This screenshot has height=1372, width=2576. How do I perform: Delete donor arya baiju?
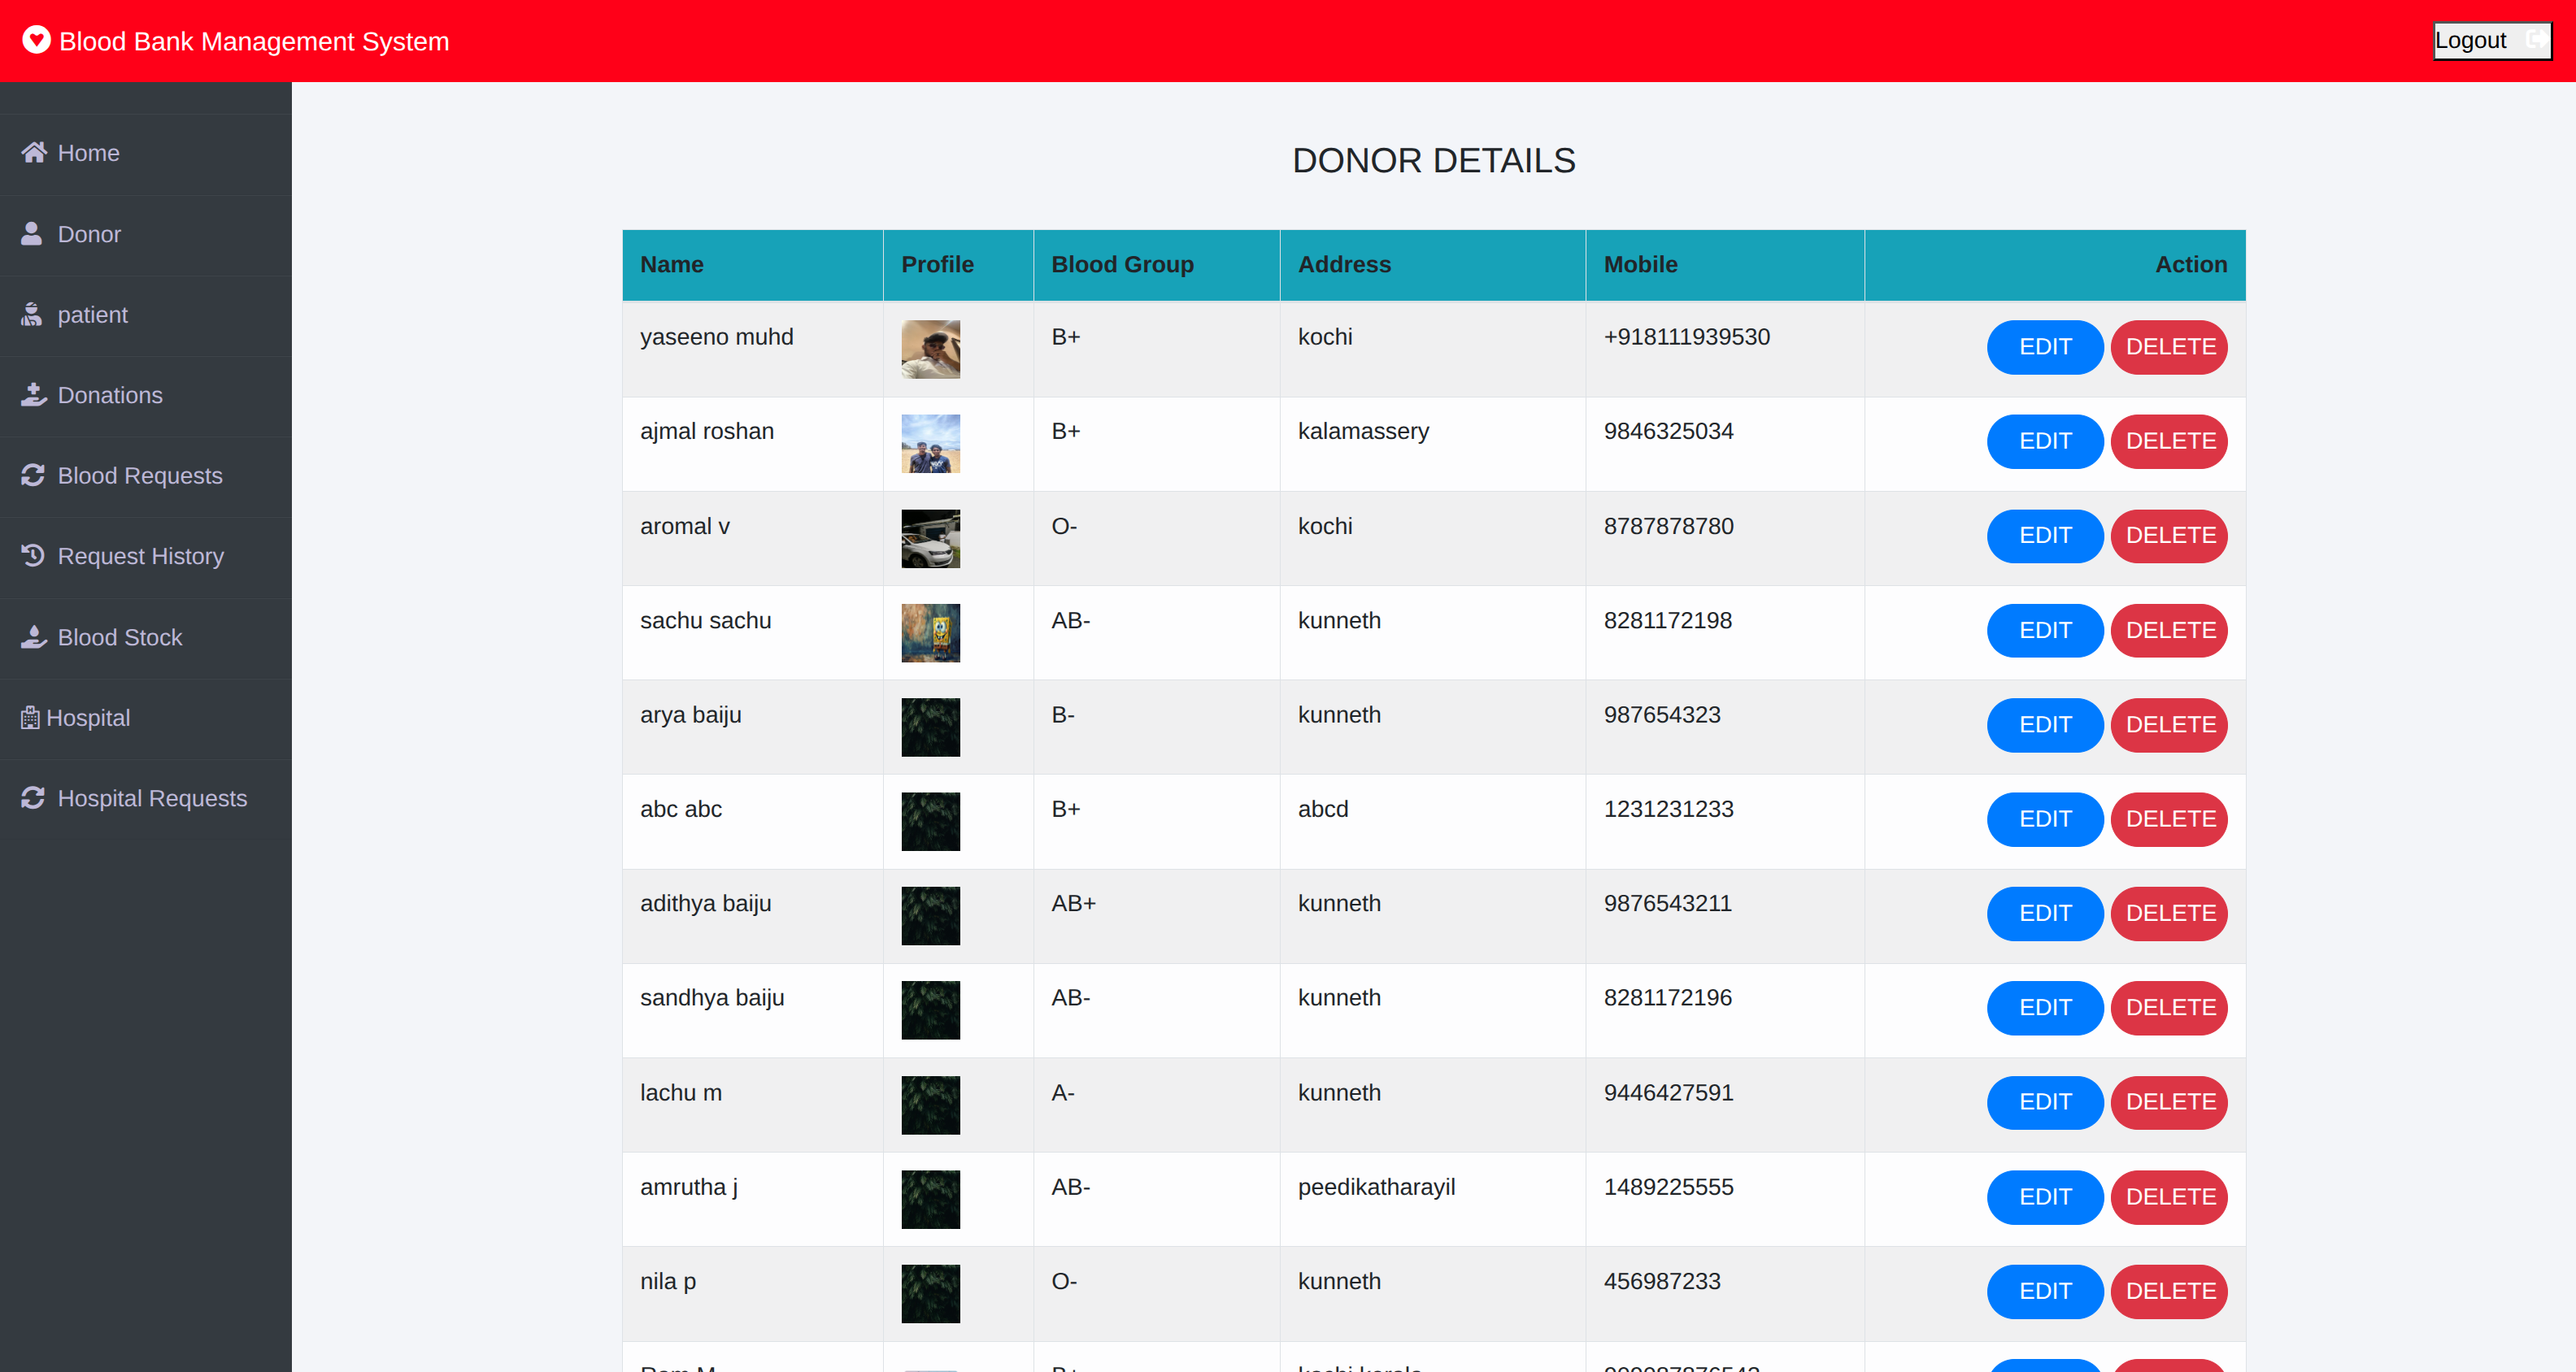click(2169, 724)
